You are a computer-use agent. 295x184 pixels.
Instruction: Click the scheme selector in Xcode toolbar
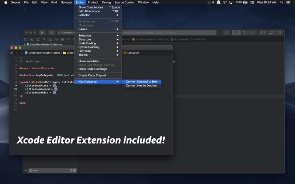click(66, 33)
